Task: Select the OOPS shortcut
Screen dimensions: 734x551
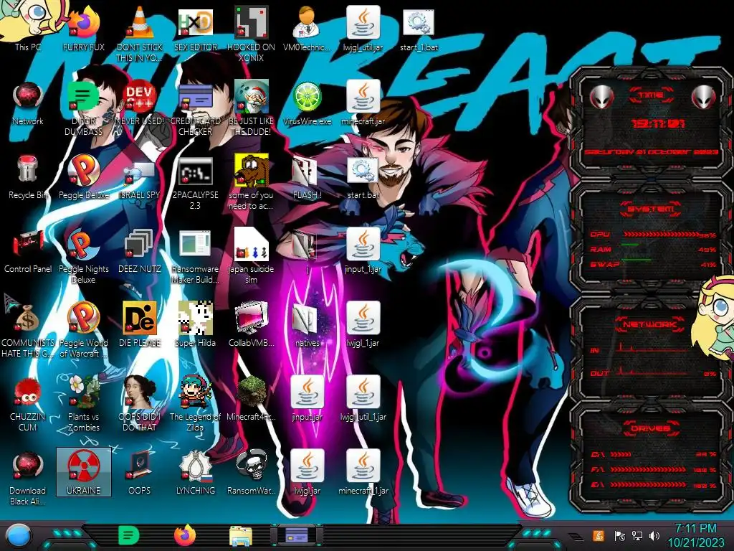Action: coord(140,472)
